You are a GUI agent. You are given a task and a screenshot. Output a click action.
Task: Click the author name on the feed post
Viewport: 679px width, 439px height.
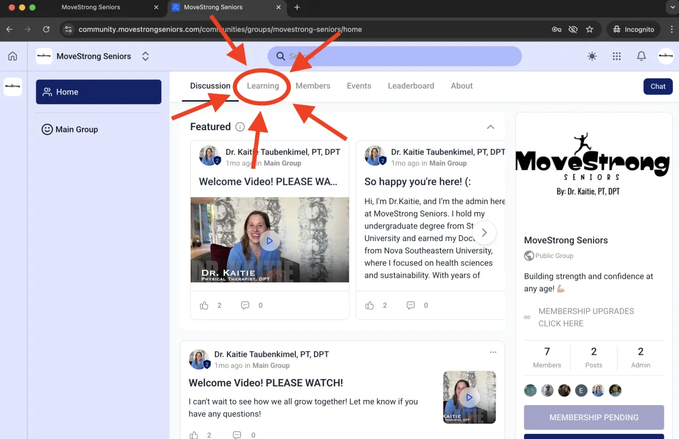pyautogui.click(x=272, y=354)
